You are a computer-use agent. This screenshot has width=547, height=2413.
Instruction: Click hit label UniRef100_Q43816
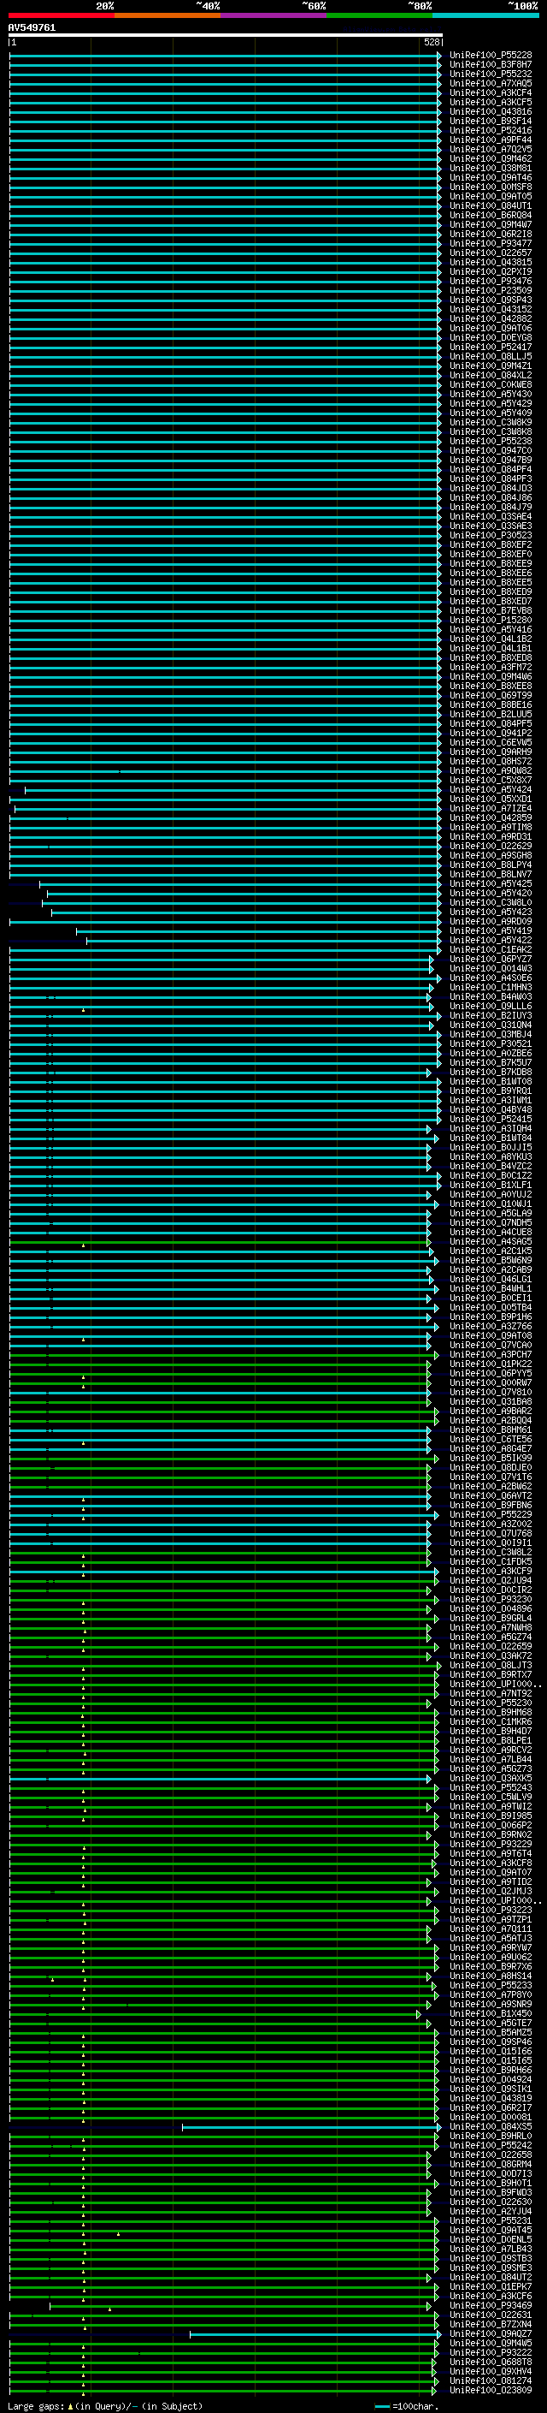(490, 111)
